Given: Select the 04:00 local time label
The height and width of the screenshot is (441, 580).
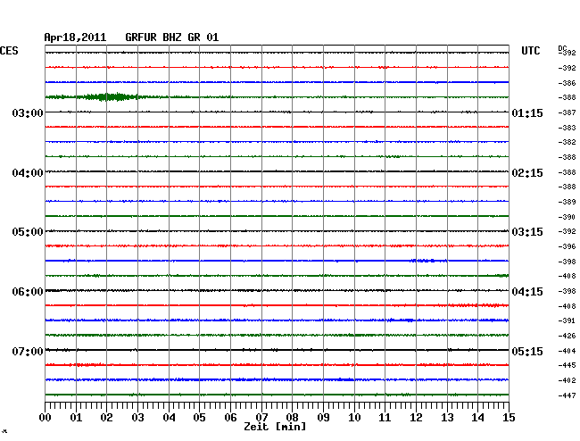Looking at the screenshot, I should 28,173.
